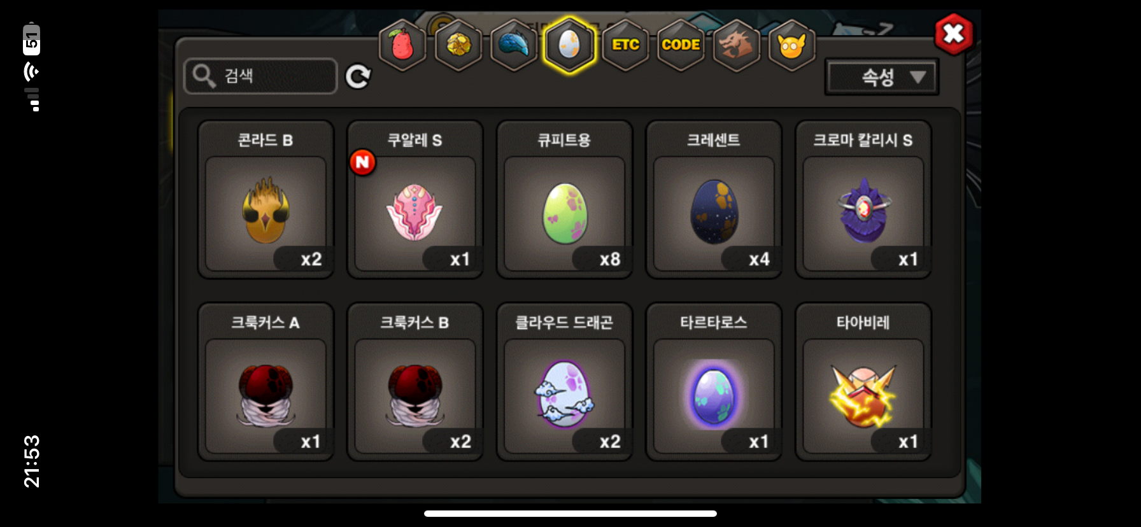Select the gold nugget category icon
The image size is (1141, 527).
458,45
